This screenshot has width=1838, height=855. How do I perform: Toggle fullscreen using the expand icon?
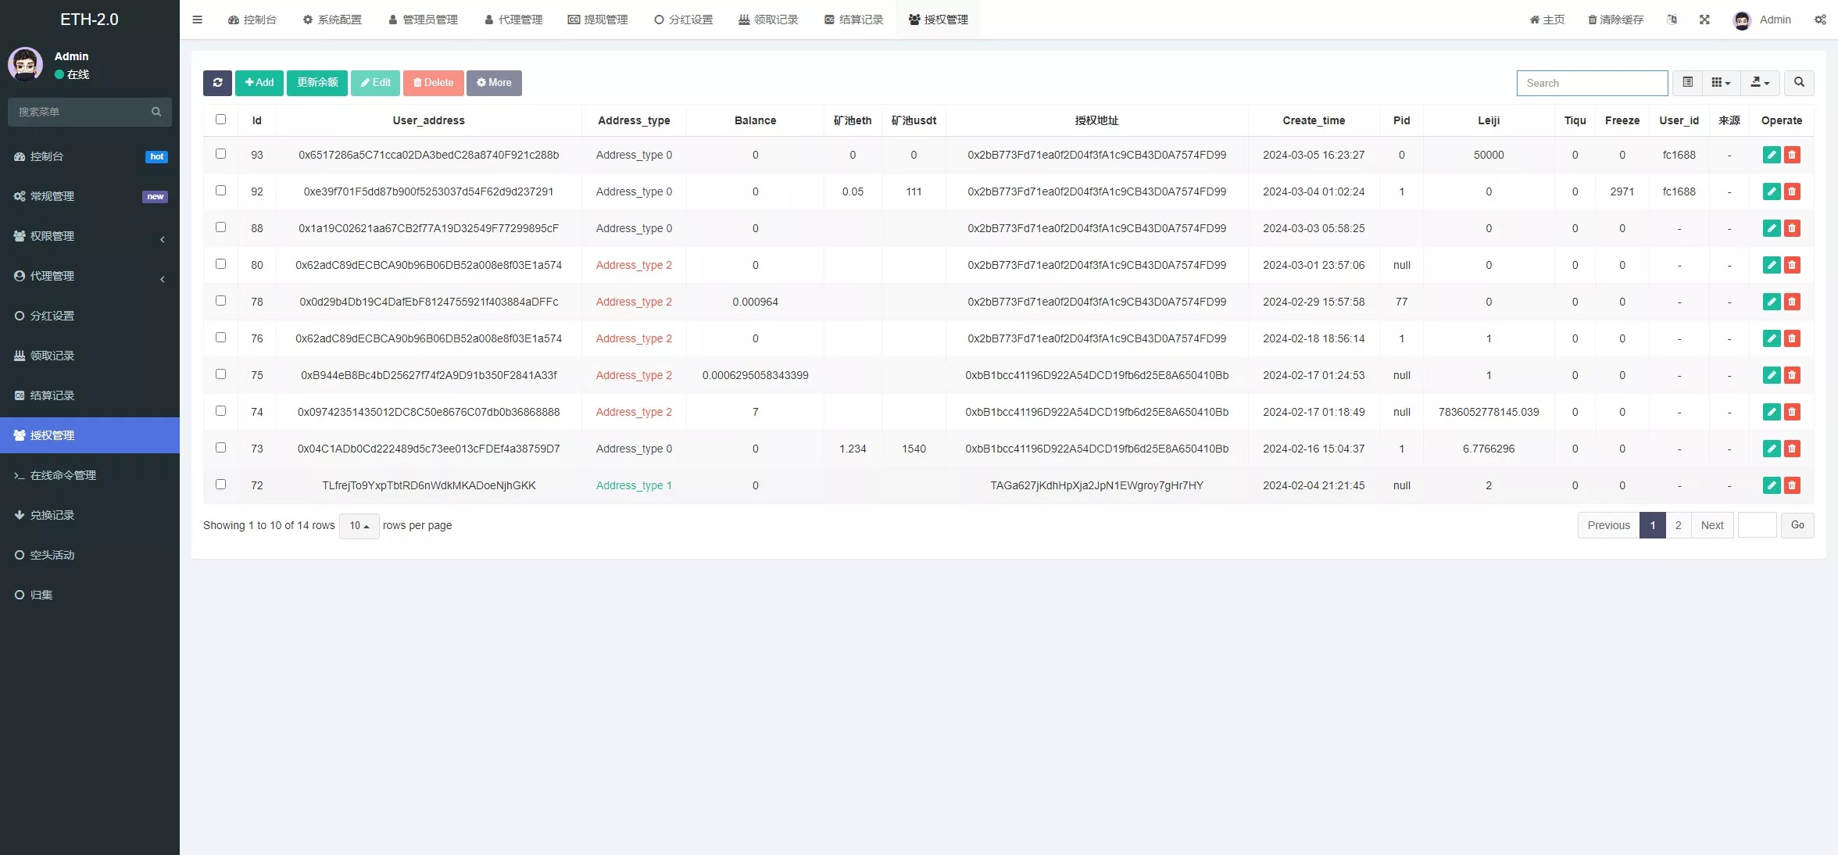tap(1704, 20)
